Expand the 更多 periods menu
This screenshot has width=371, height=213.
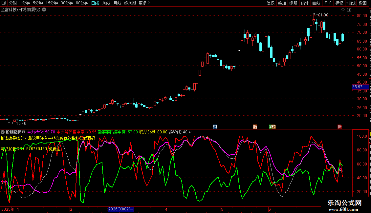[x=144, y=3]
